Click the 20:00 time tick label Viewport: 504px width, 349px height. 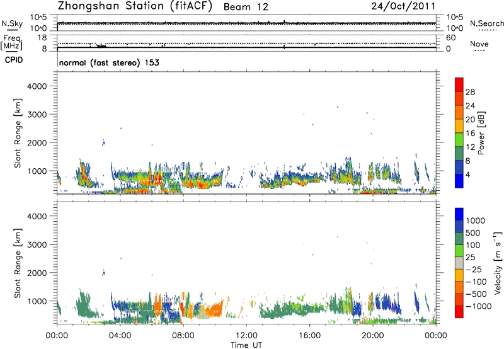(x=373, y=336)
